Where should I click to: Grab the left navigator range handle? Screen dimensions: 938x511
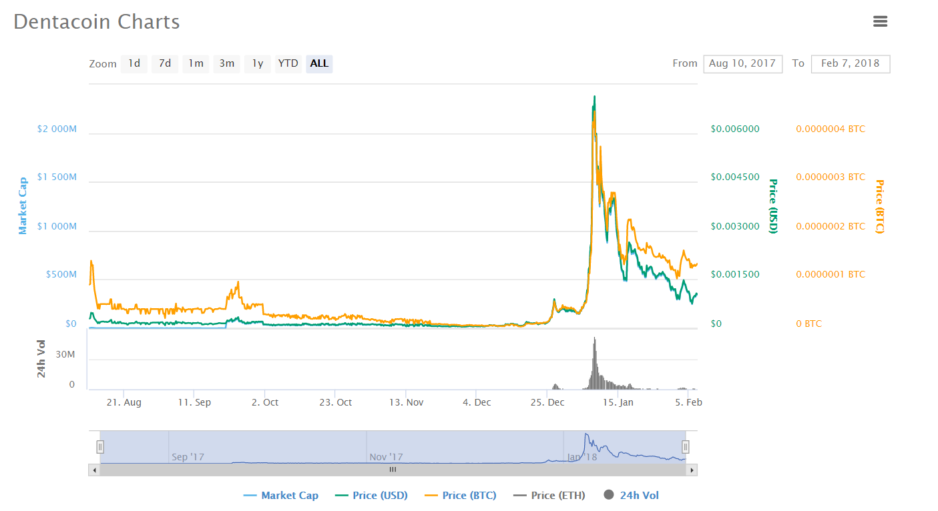[x=100, y=447]
